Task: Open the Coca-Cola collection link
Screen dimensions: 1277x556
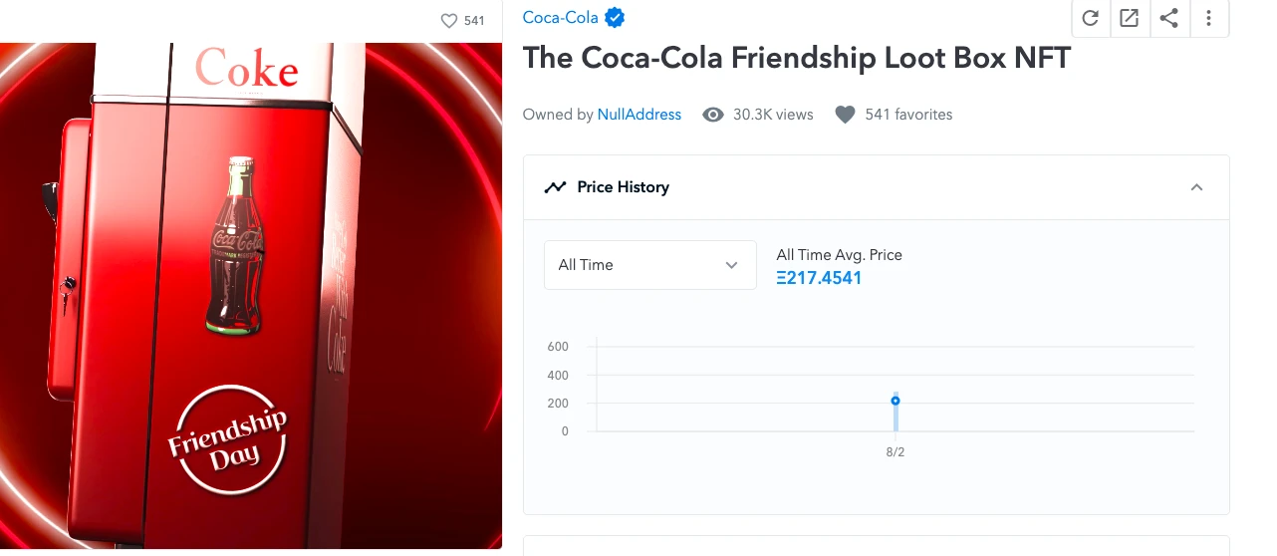Action: (561, 17)
